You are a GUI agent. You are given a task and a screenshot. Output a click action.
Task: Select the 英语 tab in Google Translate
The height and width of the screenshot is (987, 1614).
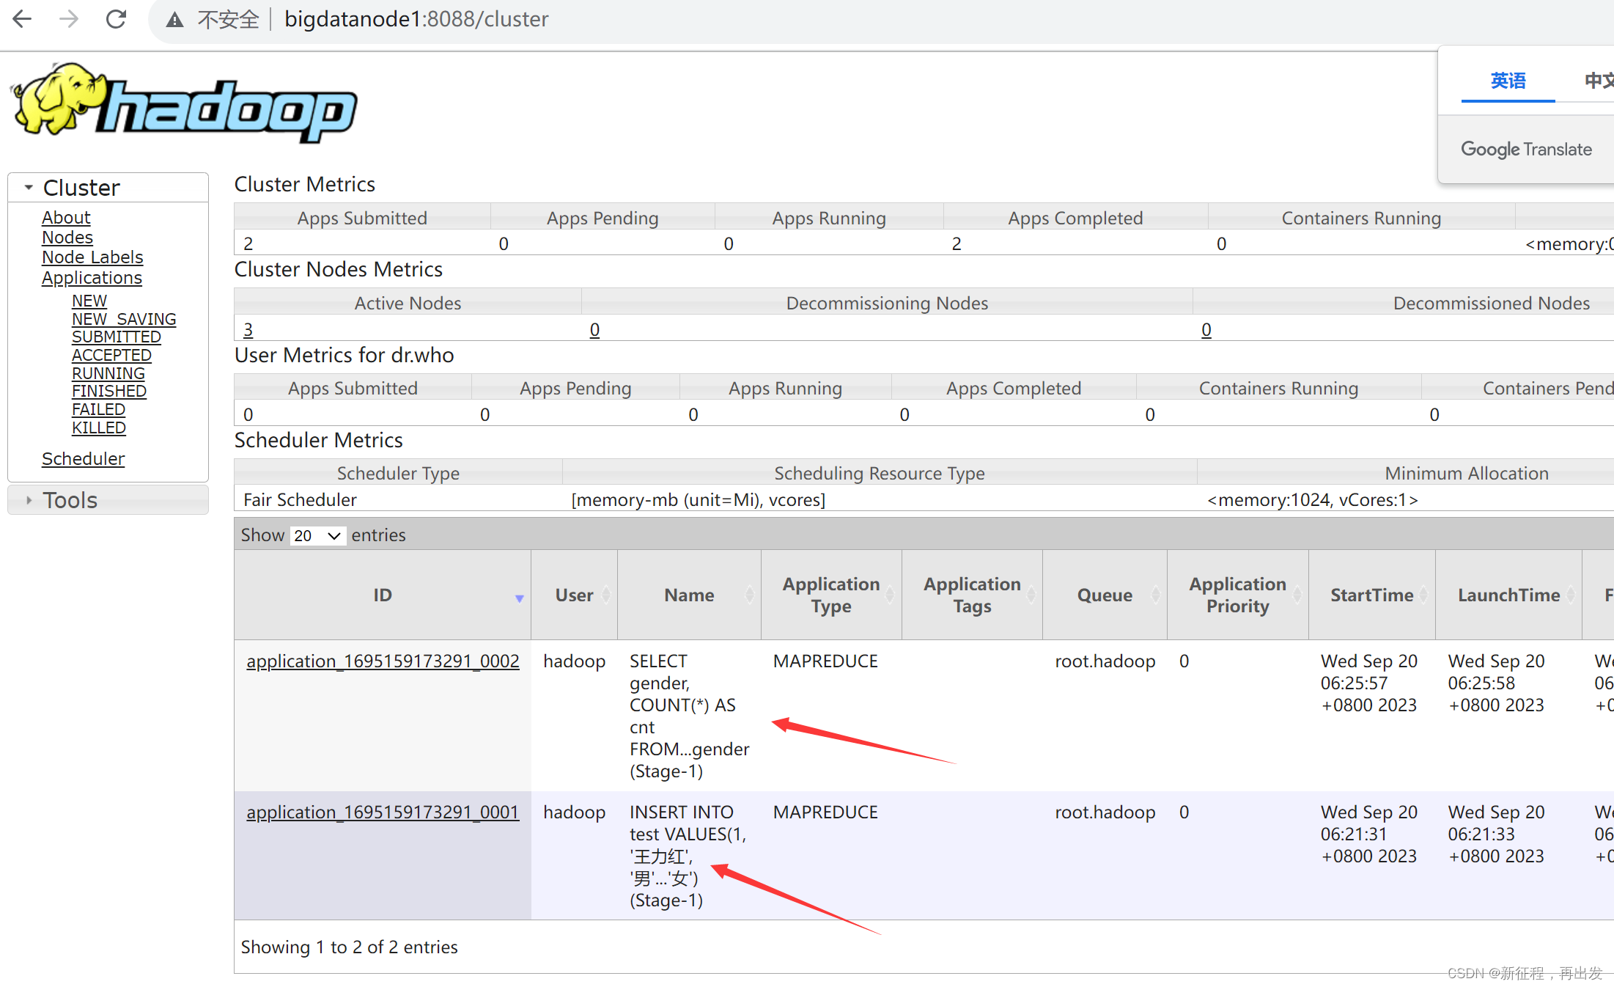[1508, 81]
